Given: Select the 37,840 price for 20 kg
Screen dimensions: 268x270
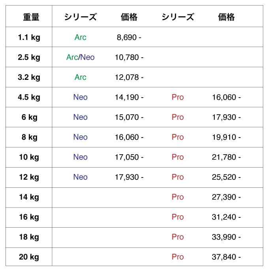Looking at the screenshot, I should (x=226, y=257).
